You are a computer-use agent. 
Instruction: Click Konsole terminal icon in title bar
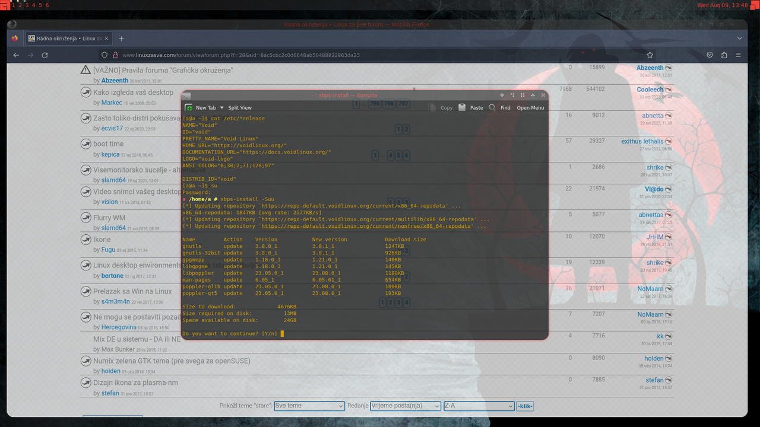pyautogui.click(x=186, y=95)
